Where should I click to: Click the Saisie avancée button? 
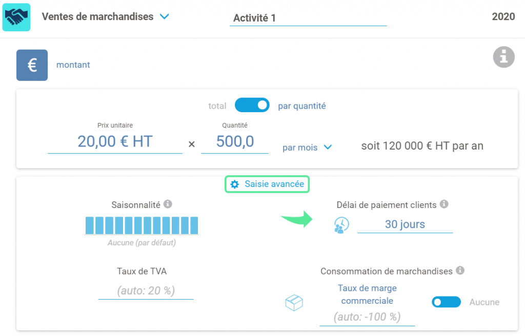coord(267,184)
